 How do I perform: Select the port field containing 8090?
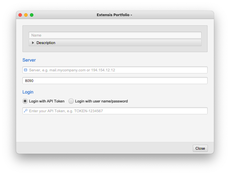coord(115,81)
